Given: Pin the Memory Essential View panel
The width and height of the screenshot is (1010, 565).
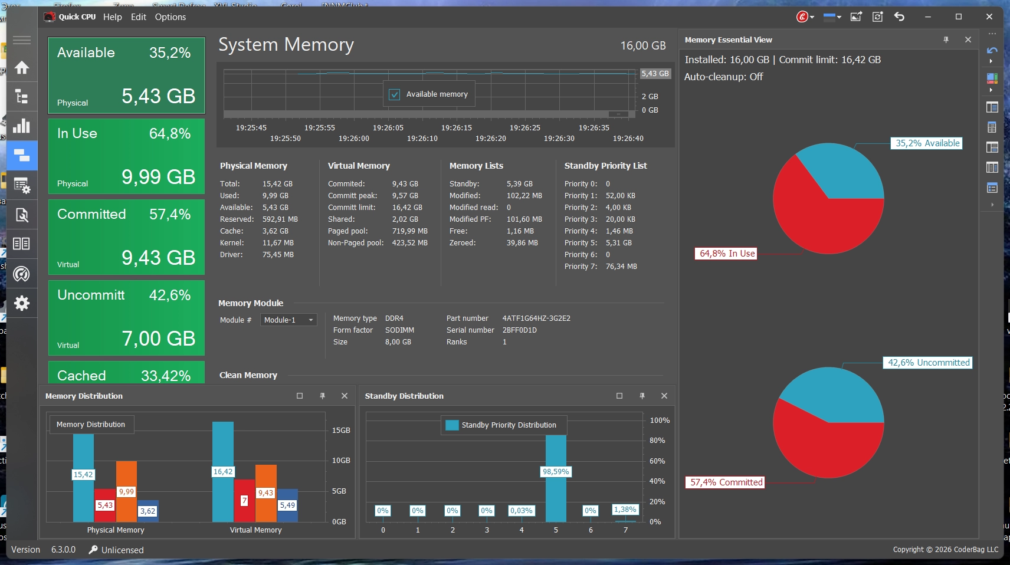Looking at the screenshot, I should click(946, 40).
